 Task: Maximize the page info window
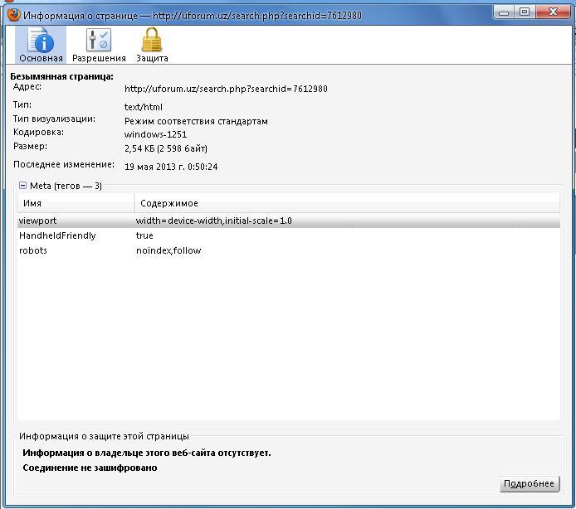click(x=524, y=12)
